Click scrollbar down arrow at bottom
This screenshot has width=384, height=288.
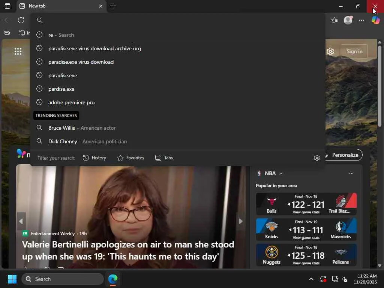379,265
